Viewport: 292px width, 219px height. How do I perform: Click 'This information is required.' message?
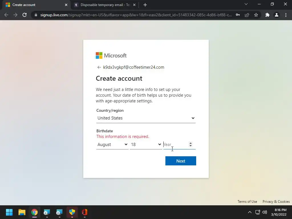coord(123,137)
